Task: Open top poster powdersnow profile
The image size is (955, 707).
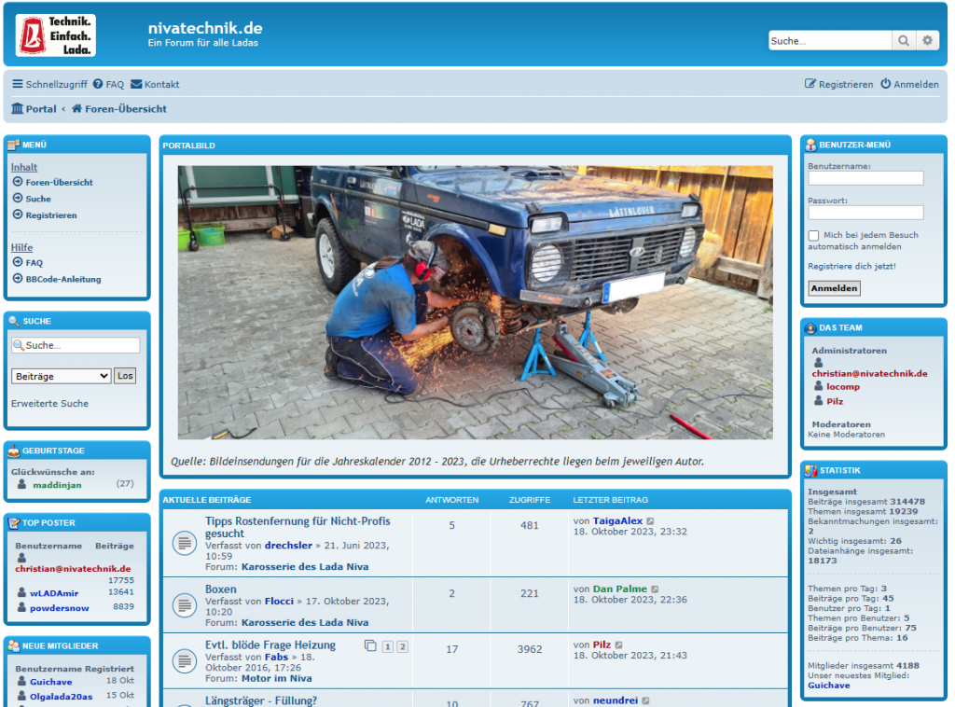Action: click(x=59, y=608)
